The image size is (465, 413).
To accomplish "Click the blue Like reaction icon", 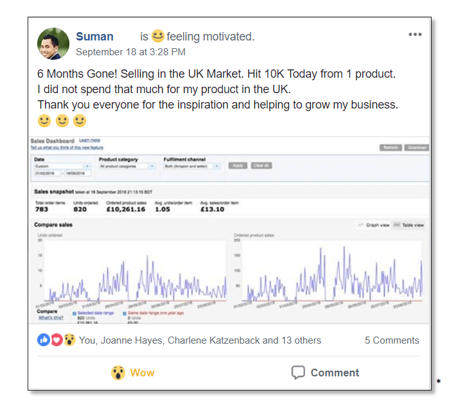I will point(44,340).
